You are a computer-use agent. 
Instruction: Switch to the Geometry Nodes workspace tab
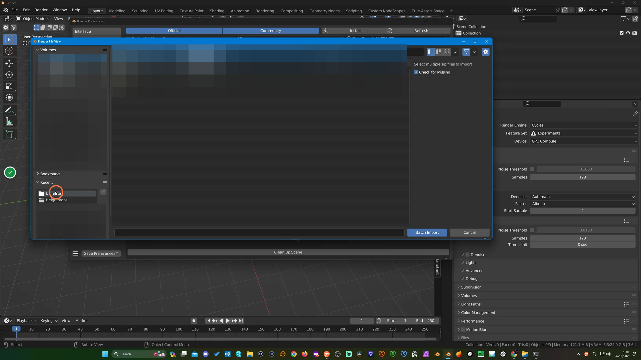[x=324, y=11]
